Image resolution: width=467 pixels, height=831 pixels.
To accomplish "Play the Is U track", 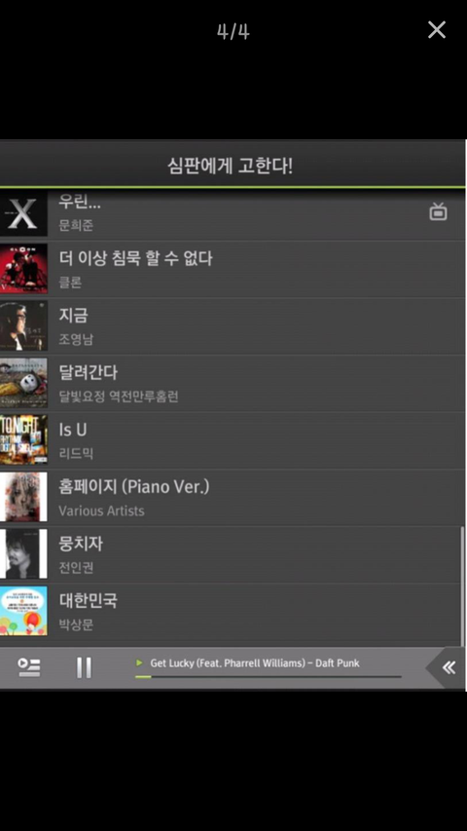I will click(x=233, y=440).
